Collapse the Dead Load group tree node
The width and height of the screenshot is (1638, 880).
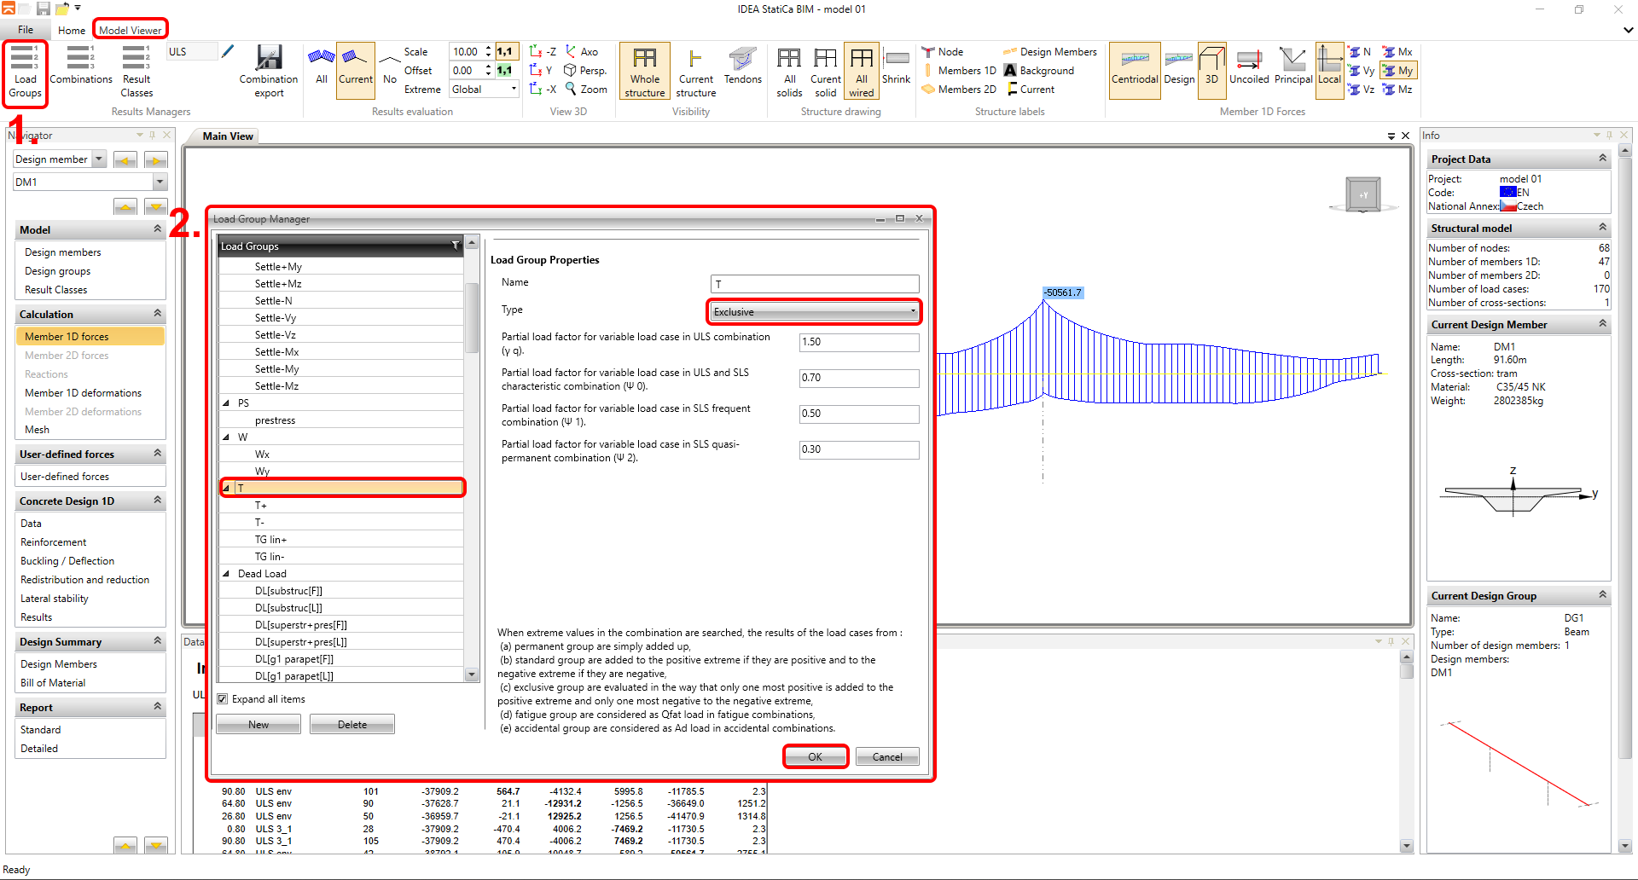(226, 574)
